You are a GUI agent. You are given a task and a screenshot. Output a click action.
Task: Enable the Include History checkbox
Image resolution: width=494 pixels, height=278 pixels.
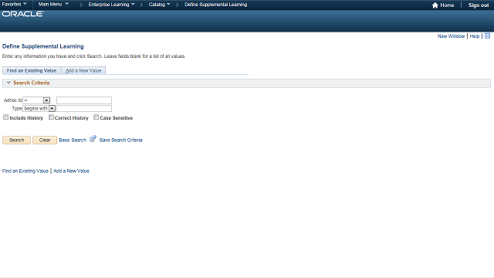pos(5,117)
